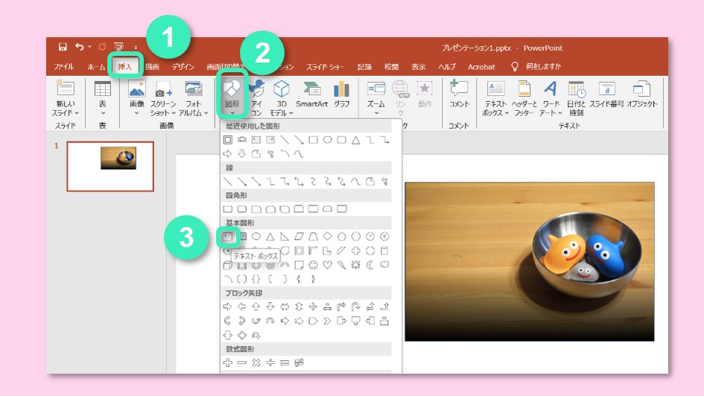Choose the up arrow in ブロック矢印

coord(256,307)
